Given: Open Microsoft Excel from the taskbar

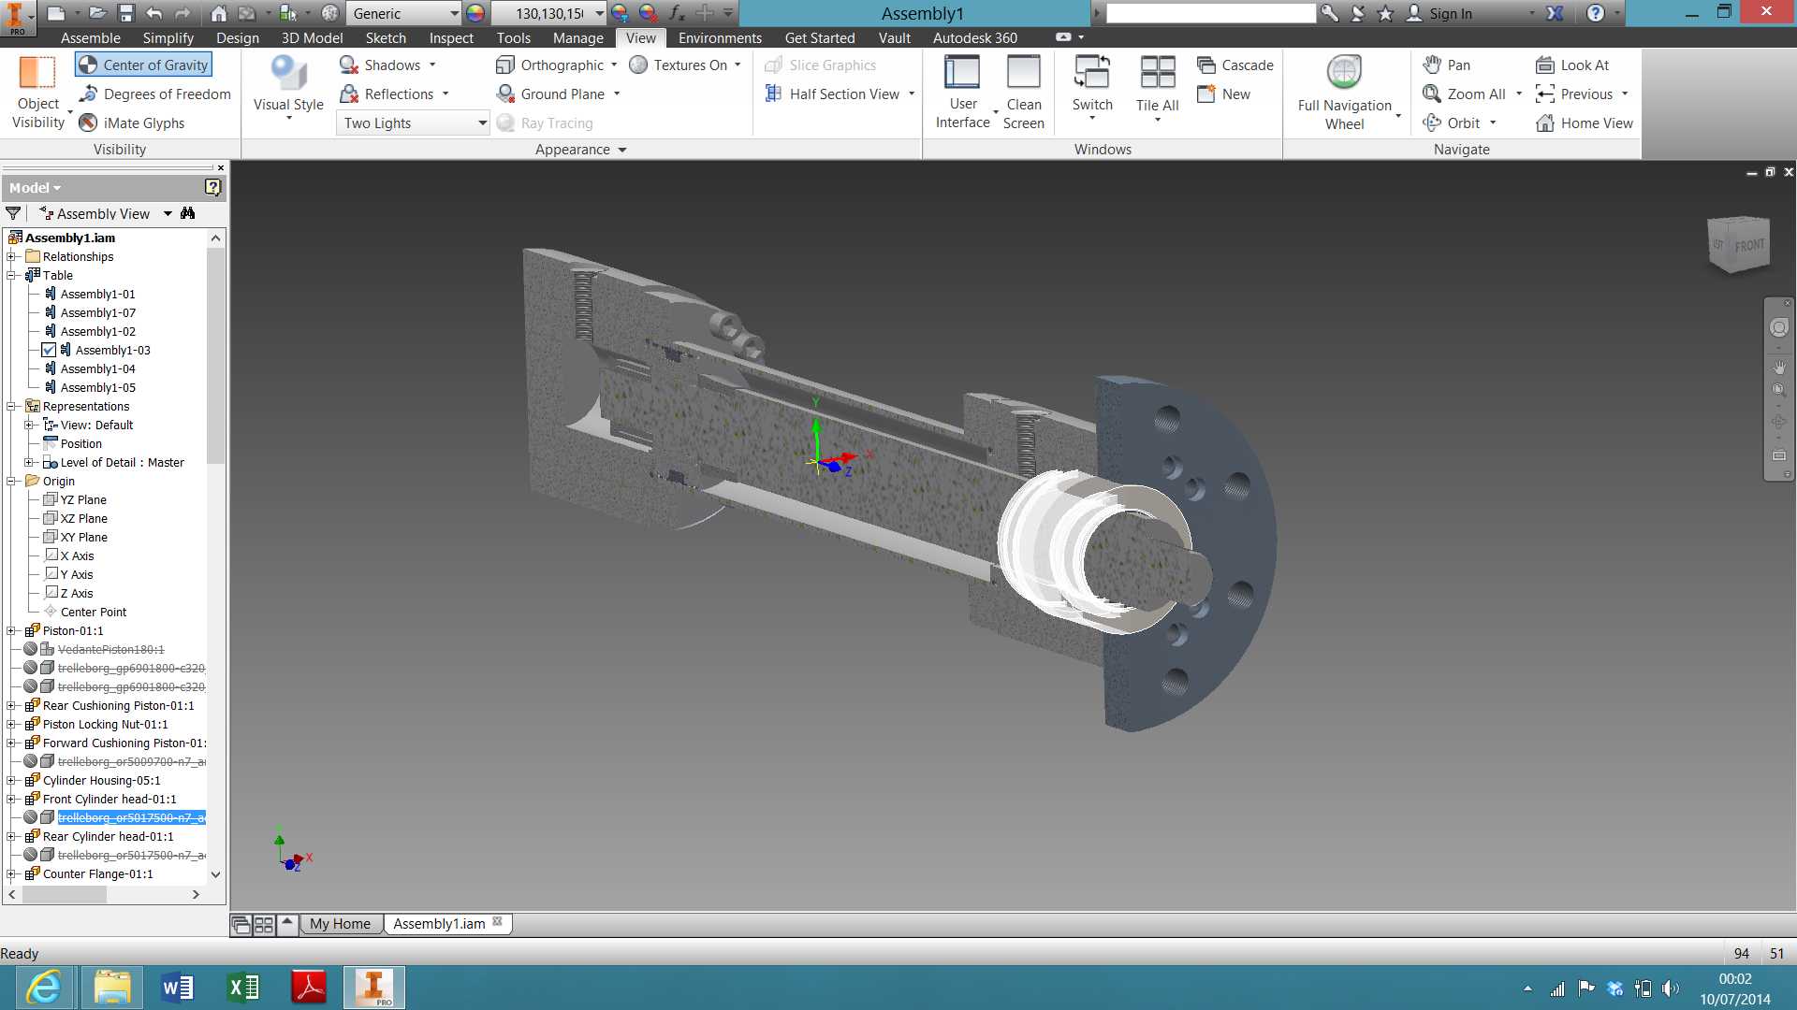Looking at the screenshot, I should (x=243, y=987).
